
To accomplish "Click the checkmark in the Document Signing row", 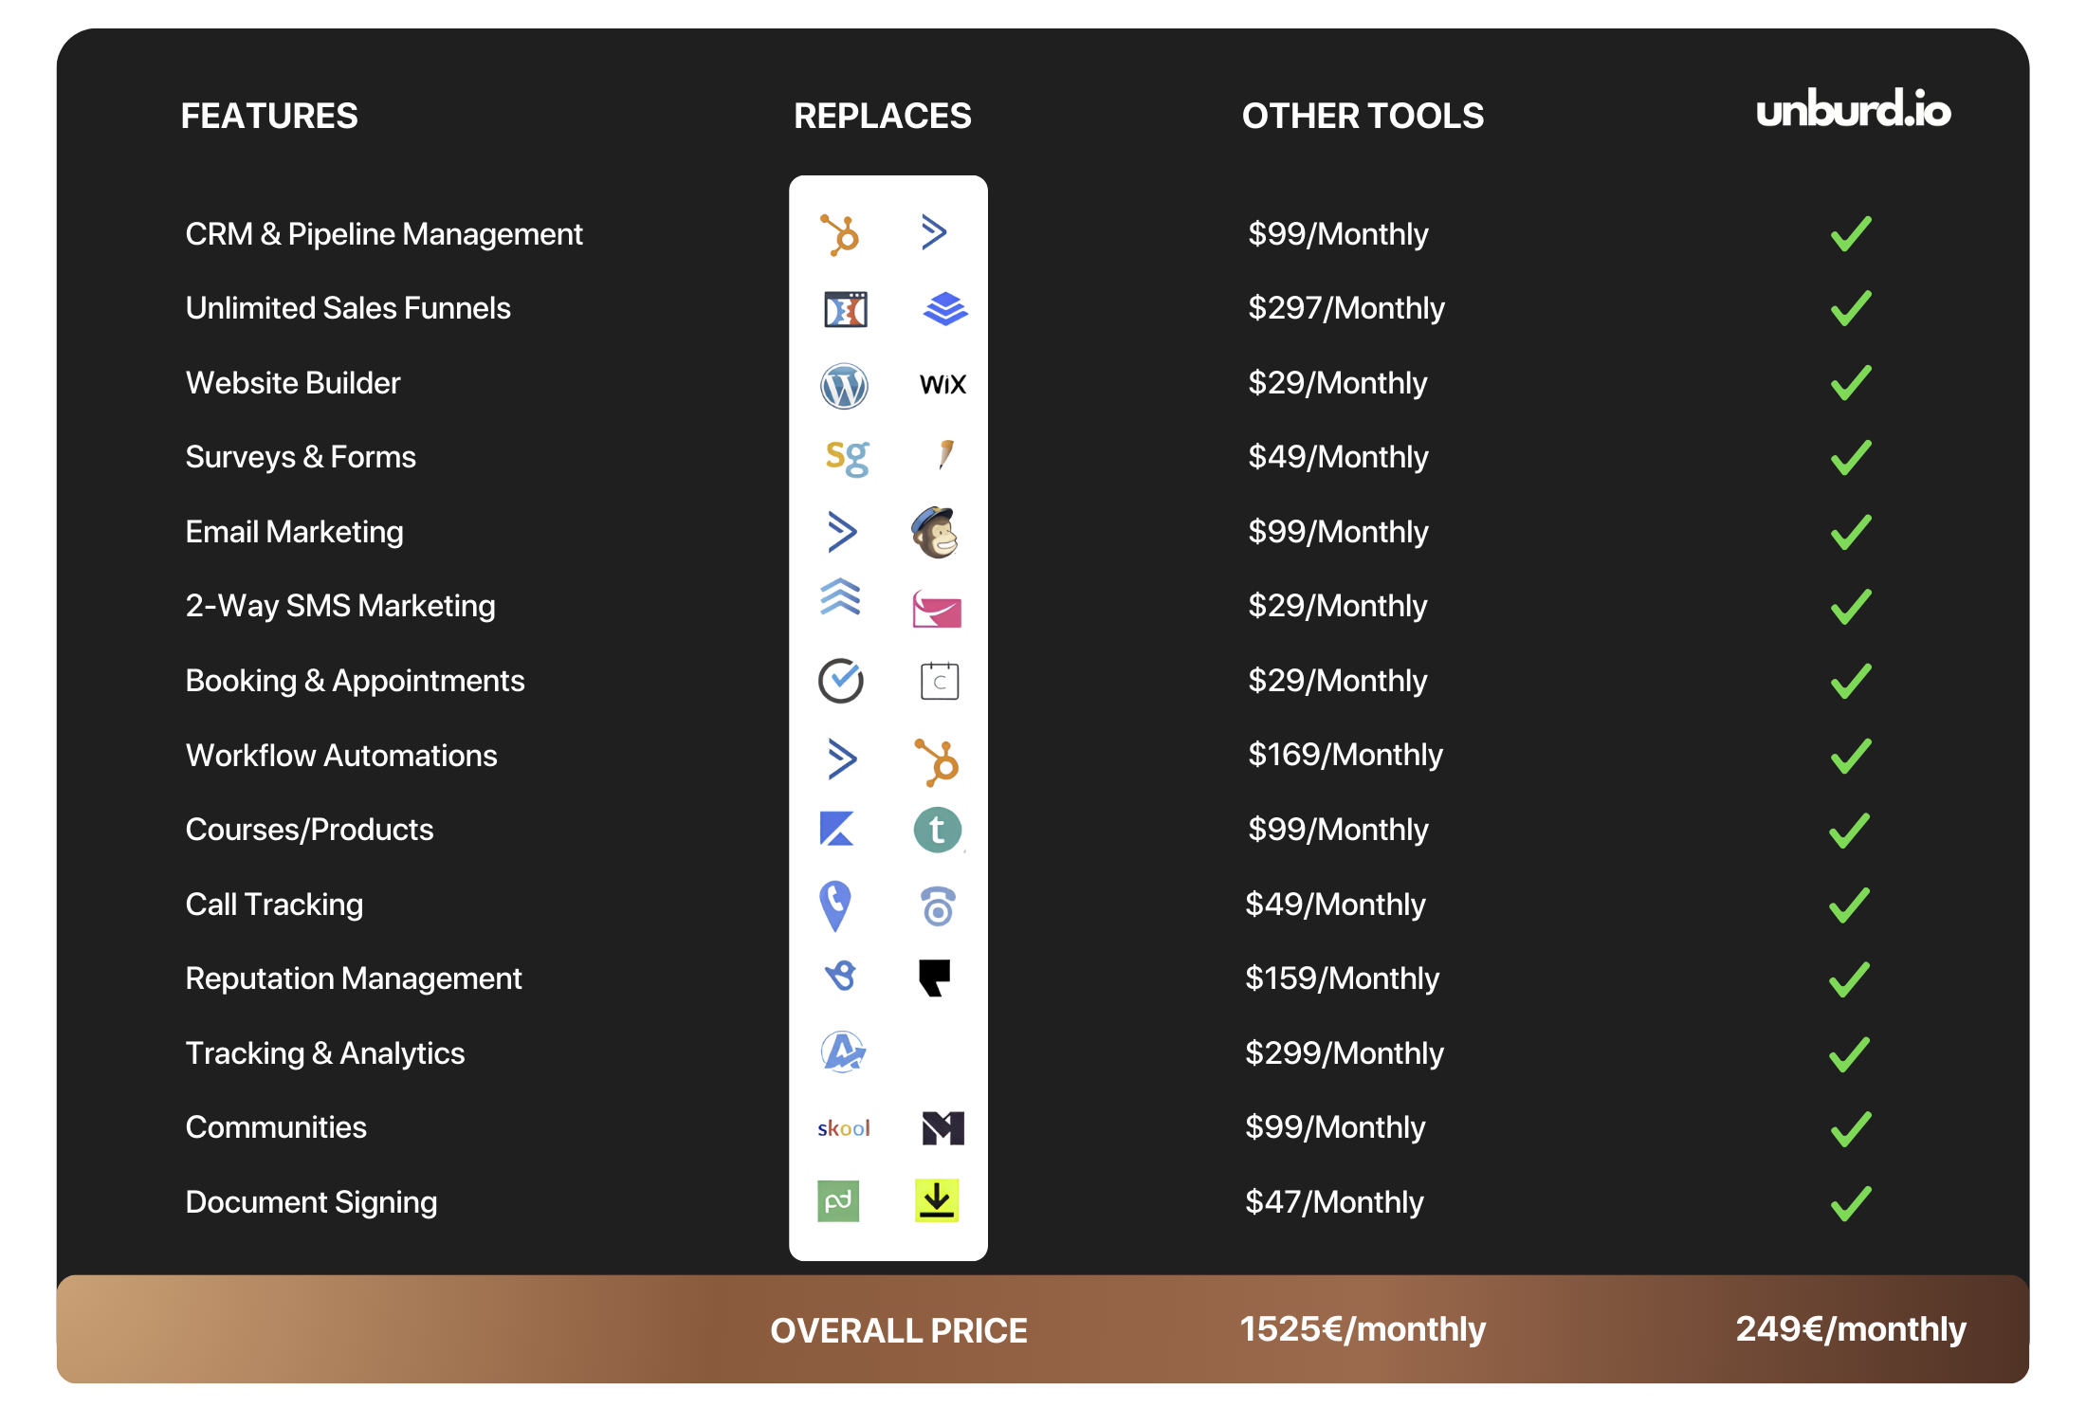I will click(1850, 1203).
